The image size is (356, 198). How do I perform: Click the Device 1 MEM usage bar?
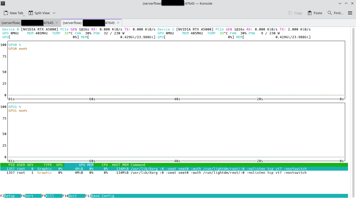click(x=273, y=37)
